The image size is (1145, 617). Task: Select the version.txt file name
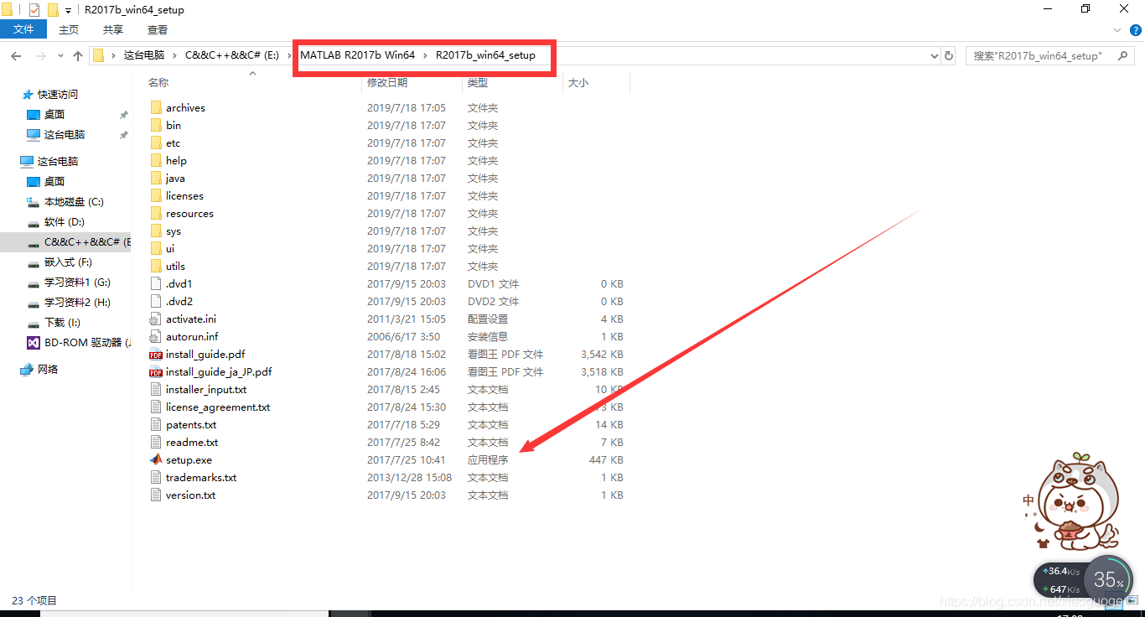(x=190, y=495)
